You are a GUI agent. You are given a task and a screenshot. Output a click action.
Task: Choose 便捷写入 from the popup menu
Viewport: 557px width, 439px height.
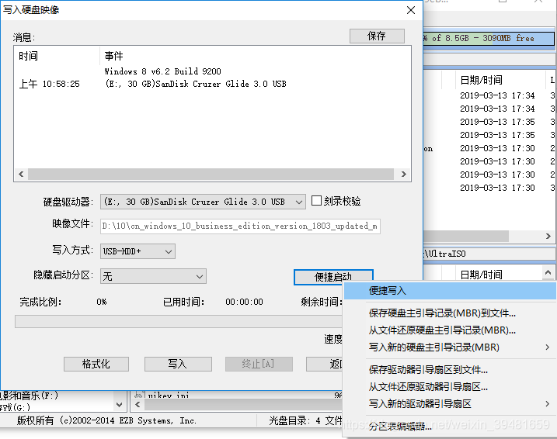coord(450,291)
